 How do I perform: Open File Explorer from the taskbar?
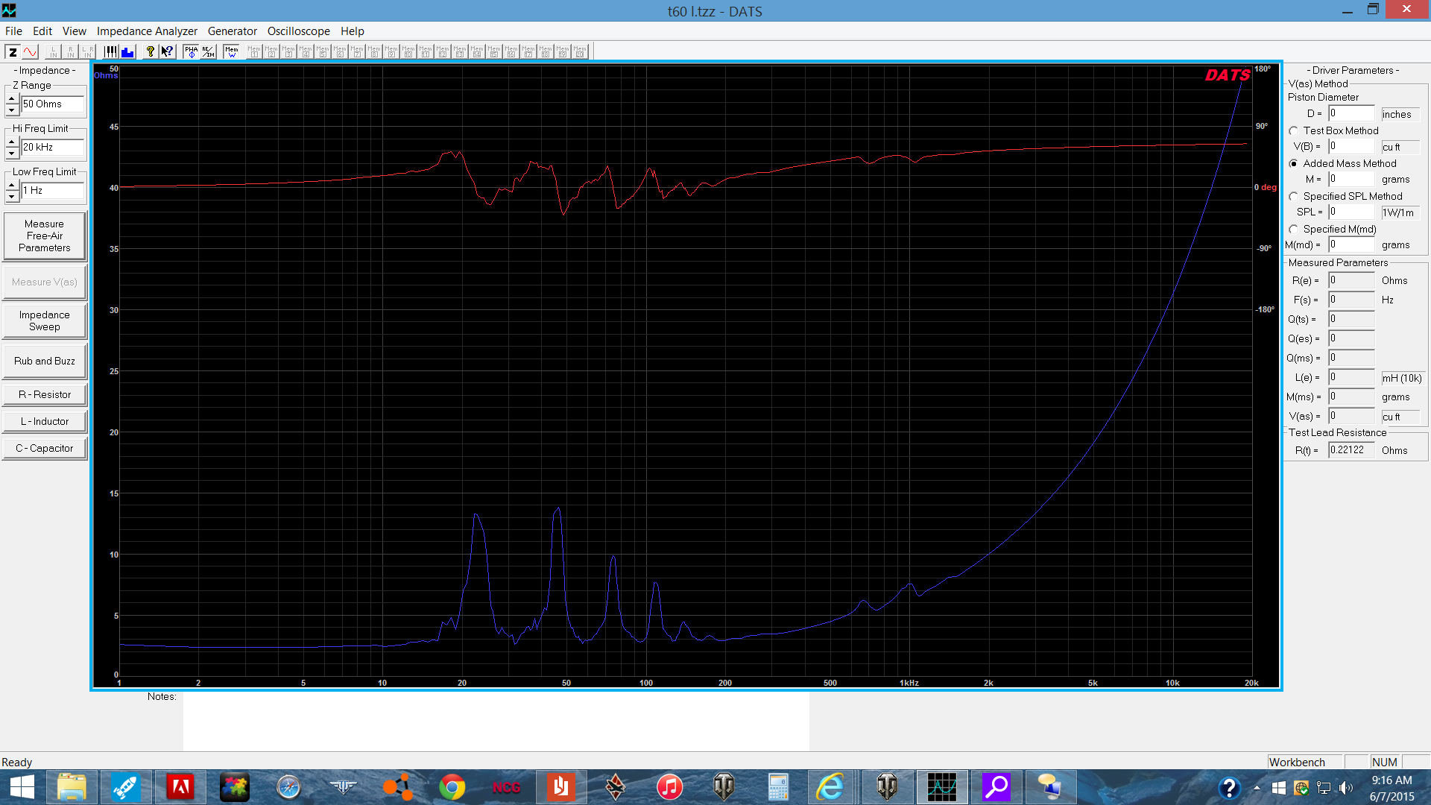(72, 787)
